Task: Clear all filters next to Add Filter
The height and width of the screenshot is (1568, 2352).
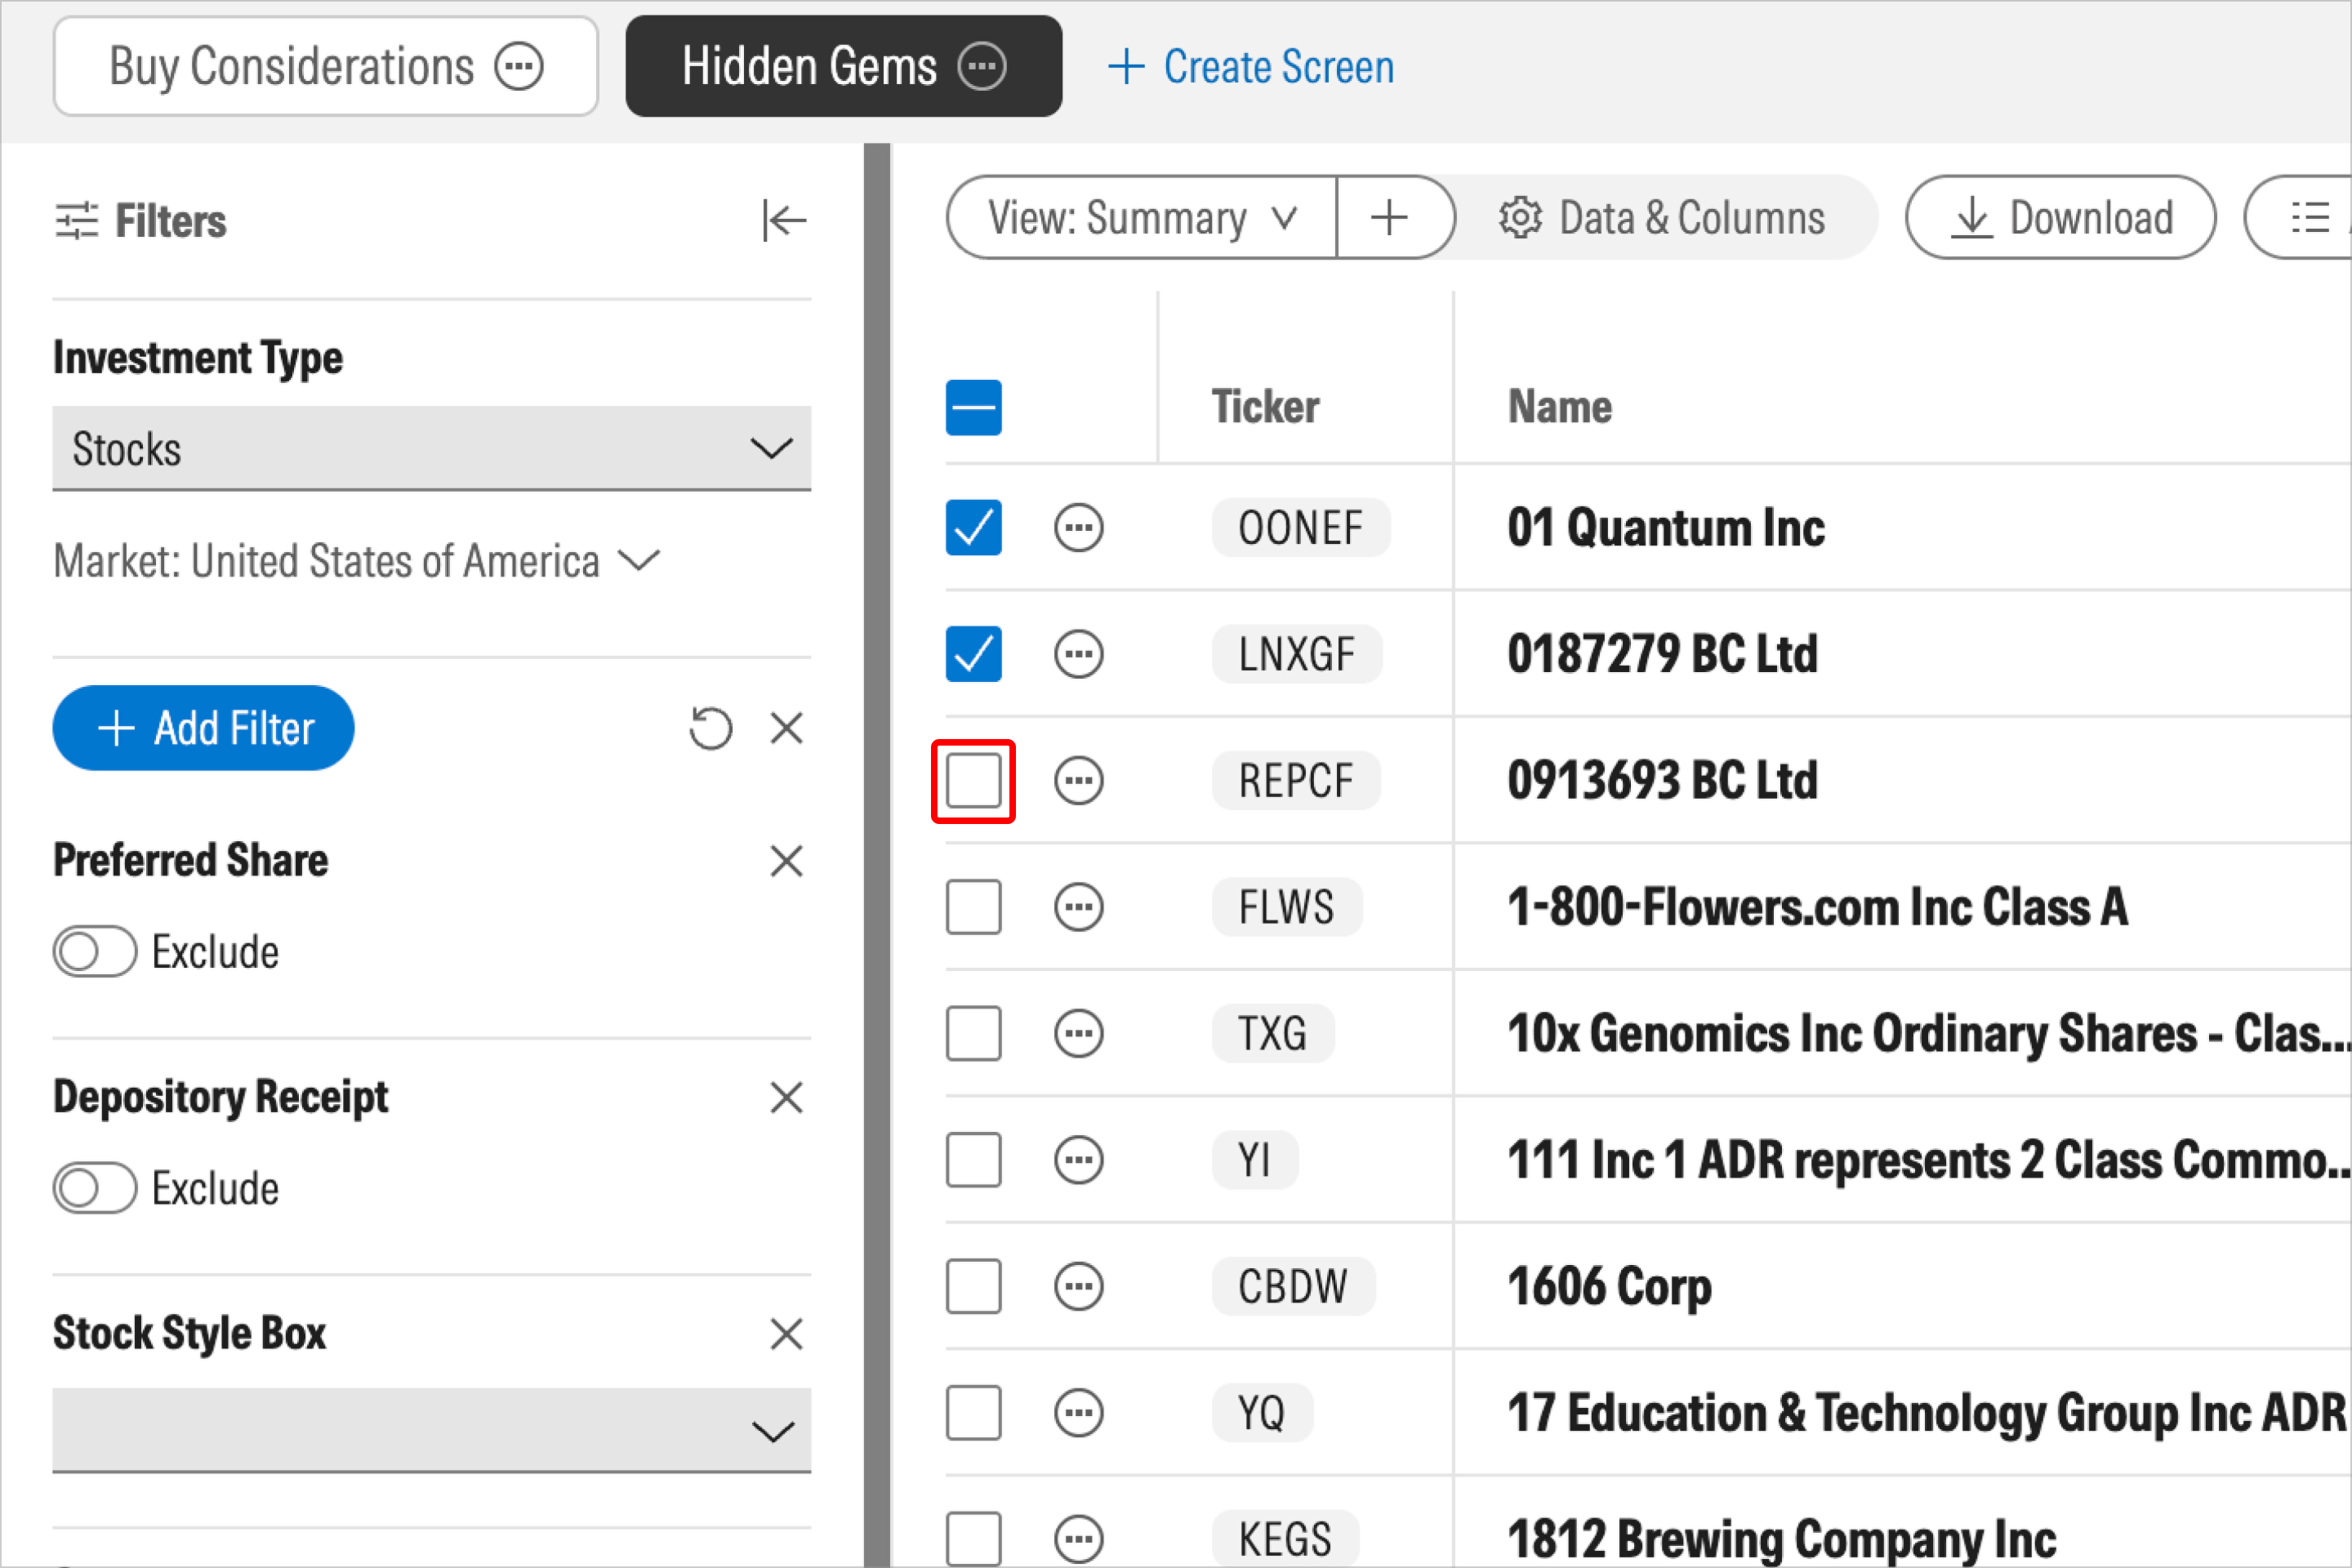Action: coord(787,728)
